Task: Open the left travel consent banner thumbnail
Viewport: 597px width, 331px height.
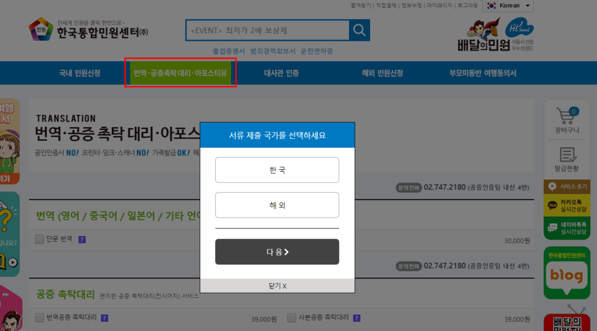Action: click(x=9, y=141)
